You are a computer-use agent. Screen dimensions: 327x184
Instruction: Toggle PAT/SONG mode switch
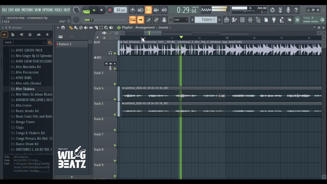click(x=86, y=10)
